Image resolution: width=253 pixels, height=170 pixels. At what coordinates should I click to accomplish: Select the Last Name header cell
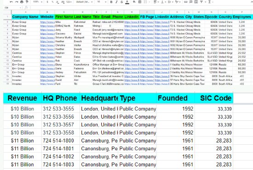(x=83, y=17)
